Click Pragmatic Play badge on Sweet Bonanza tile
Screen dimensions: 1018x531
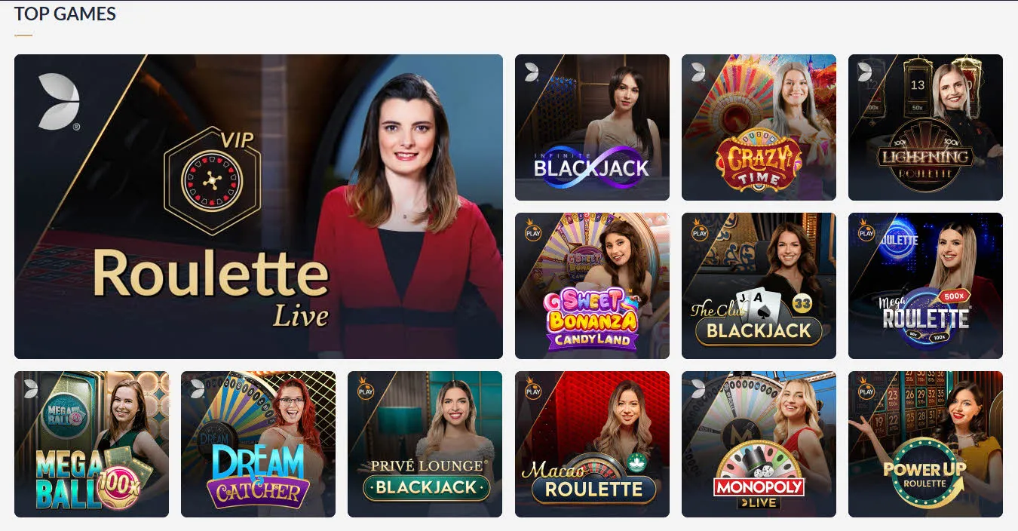pyautogui.click(x=533, y=230)
